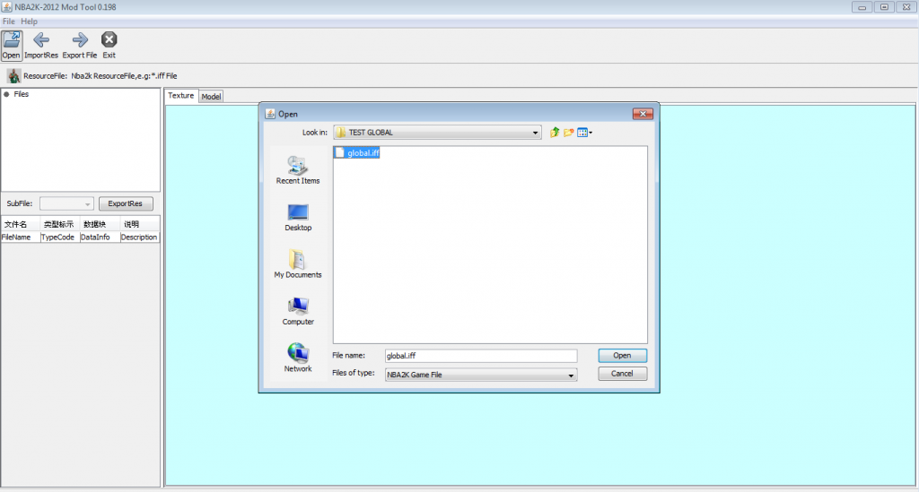Switch to the Model tab
Image resolution: width=919 pixels, height=492 pixels.
pos(211,97)
